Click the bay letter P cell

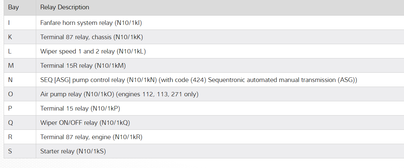10,109
